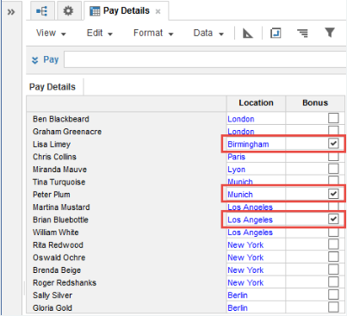Open Los Angeles link for William White
The width and height of the screenshot is (347, 316).
(250, 232)
